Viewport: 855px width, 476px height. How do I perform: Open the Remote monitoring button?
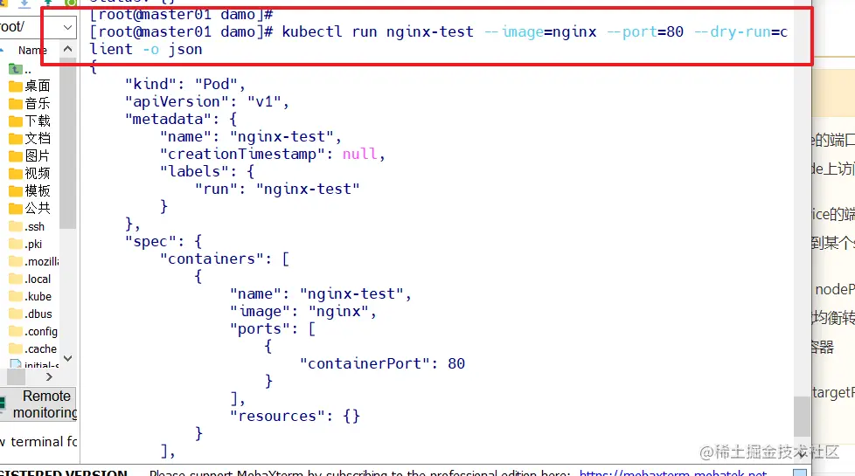(x=38, y=404)
